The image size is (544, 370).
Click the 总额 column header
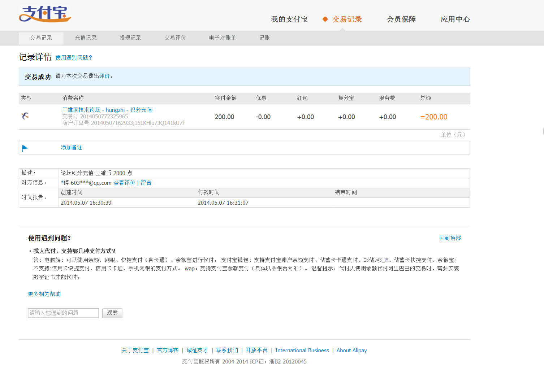pyautogui.click(x=426, y=98)
